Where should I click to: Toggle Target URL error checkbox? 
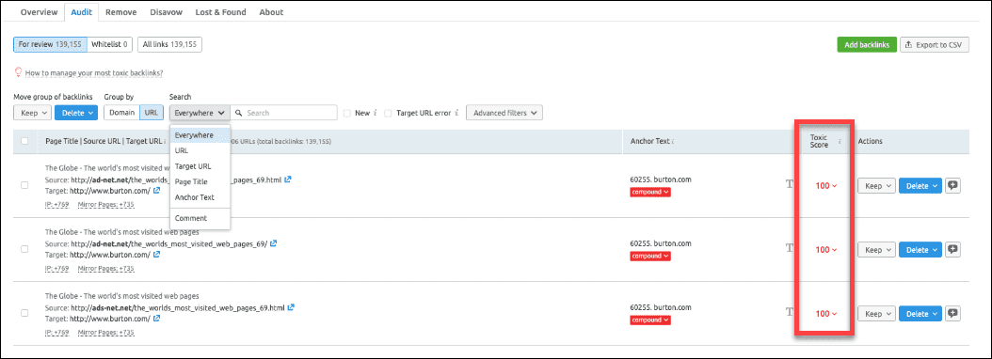pyautogui.click(x=389, y=113)
